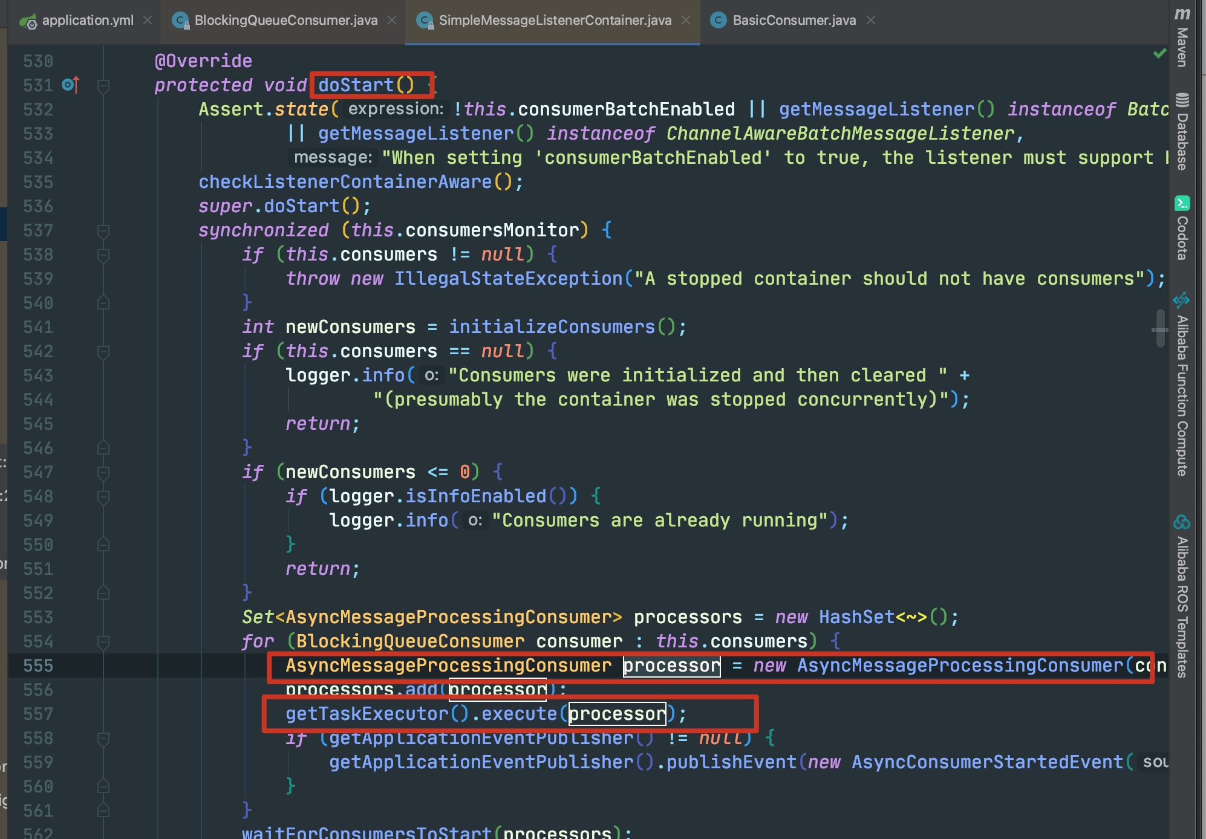Image resolution: width=1206 pixels, height=839 pixels.
Task: Close the BasicConsumer.java tab
Action: [871, 20]
